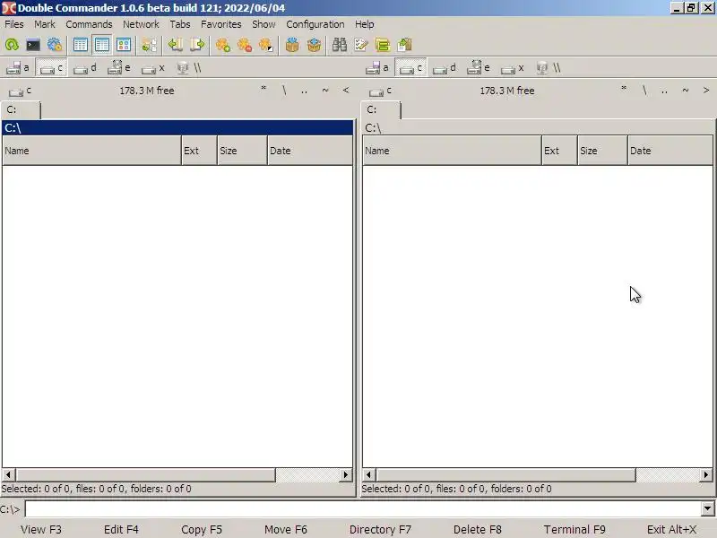Screen dimensions: 717x538
Task: Click the copy filenames clipboard icon
Action: [x=405, y=45]
